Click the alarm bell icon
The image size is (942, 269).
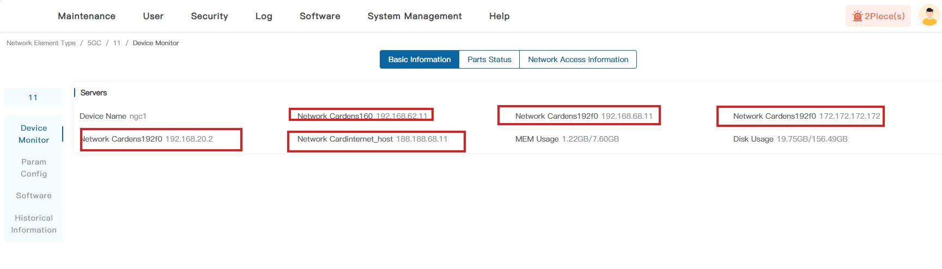pyautogui.click(x=857, y=16)
